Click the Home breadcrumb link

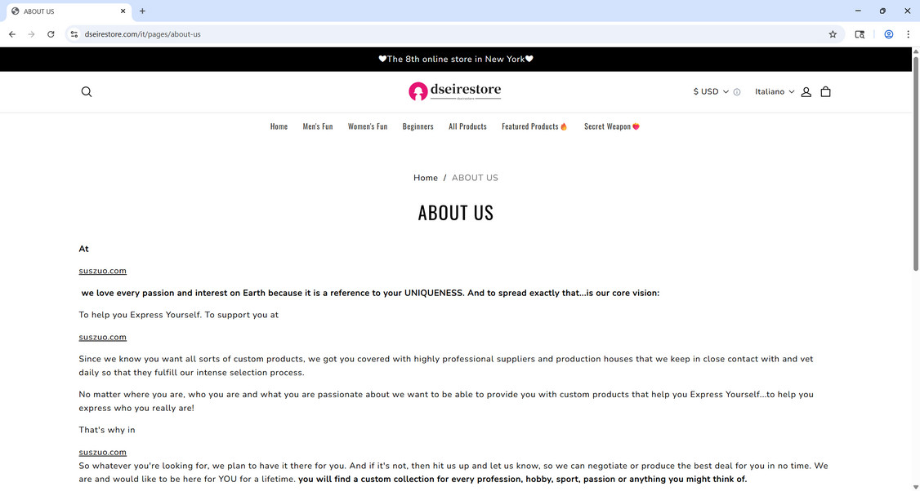coord(426,178)
